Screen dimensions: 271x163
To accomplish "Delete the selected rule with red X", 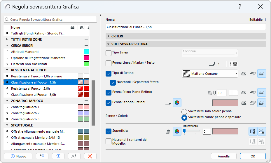I will coord(90,156).
